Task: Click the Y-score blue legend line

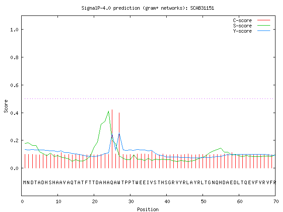Action: click(x=264, y=31)
